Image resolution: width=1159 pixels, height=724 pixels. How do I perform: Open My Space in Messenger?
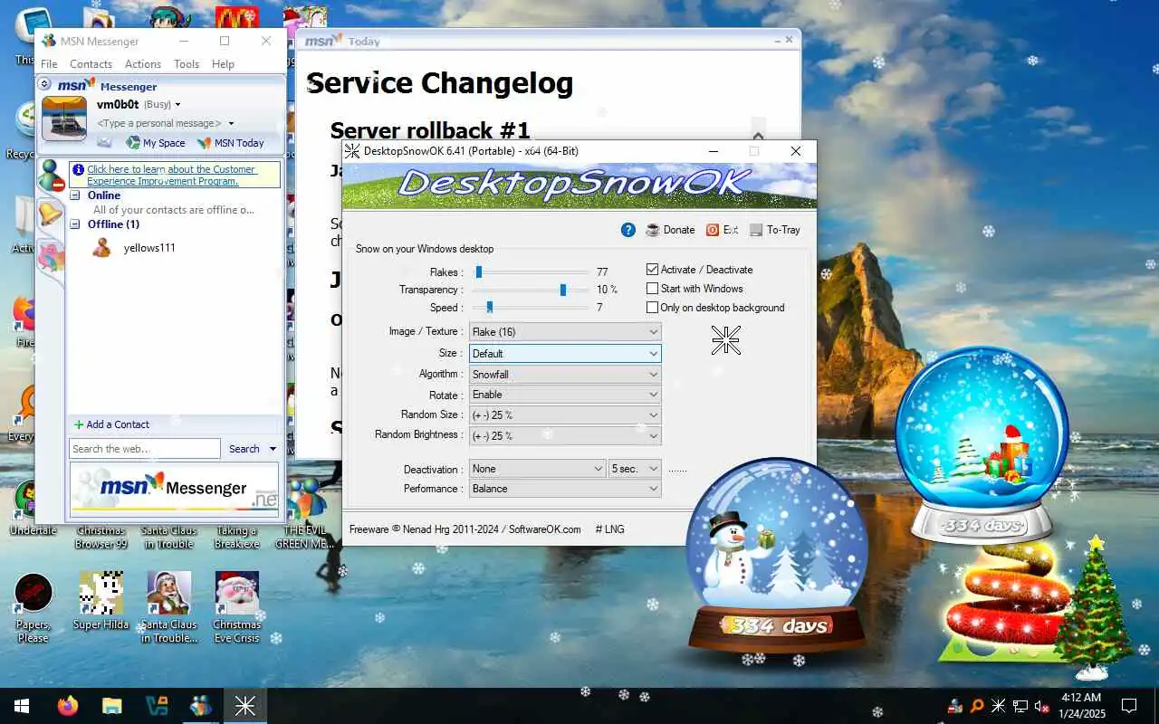tap(156, 143)
